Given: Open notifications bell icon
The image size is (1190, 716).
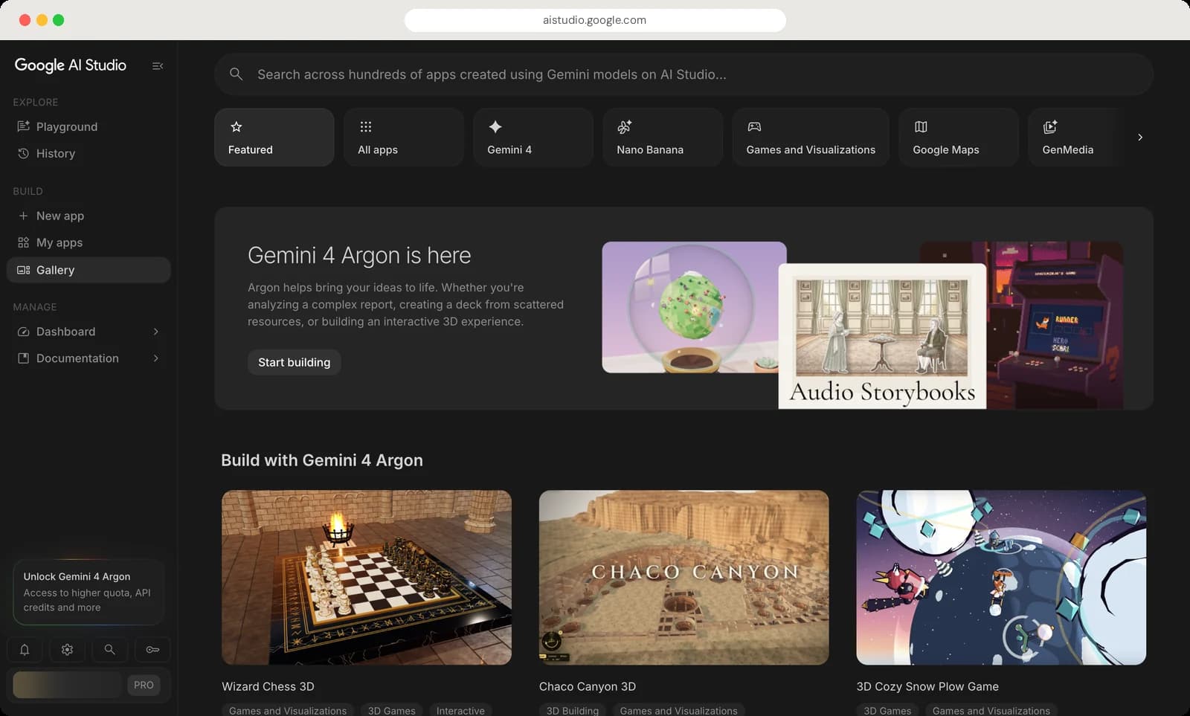Looking at the screenshot, I should [x=25, y=650].
